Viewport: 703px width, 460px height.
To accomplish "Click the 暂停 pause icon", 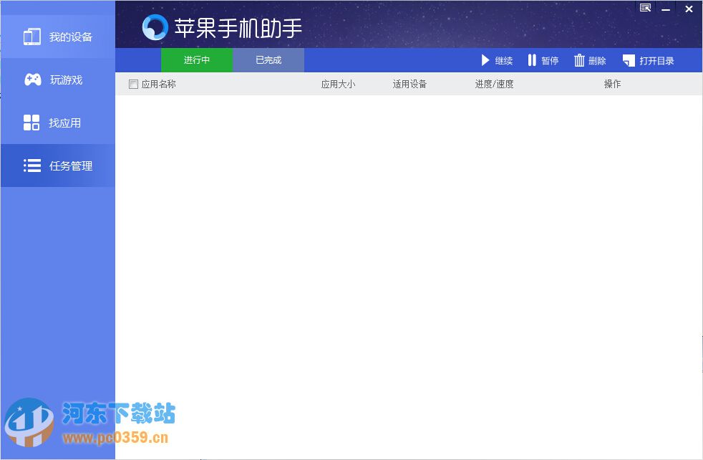I will 533,60.
